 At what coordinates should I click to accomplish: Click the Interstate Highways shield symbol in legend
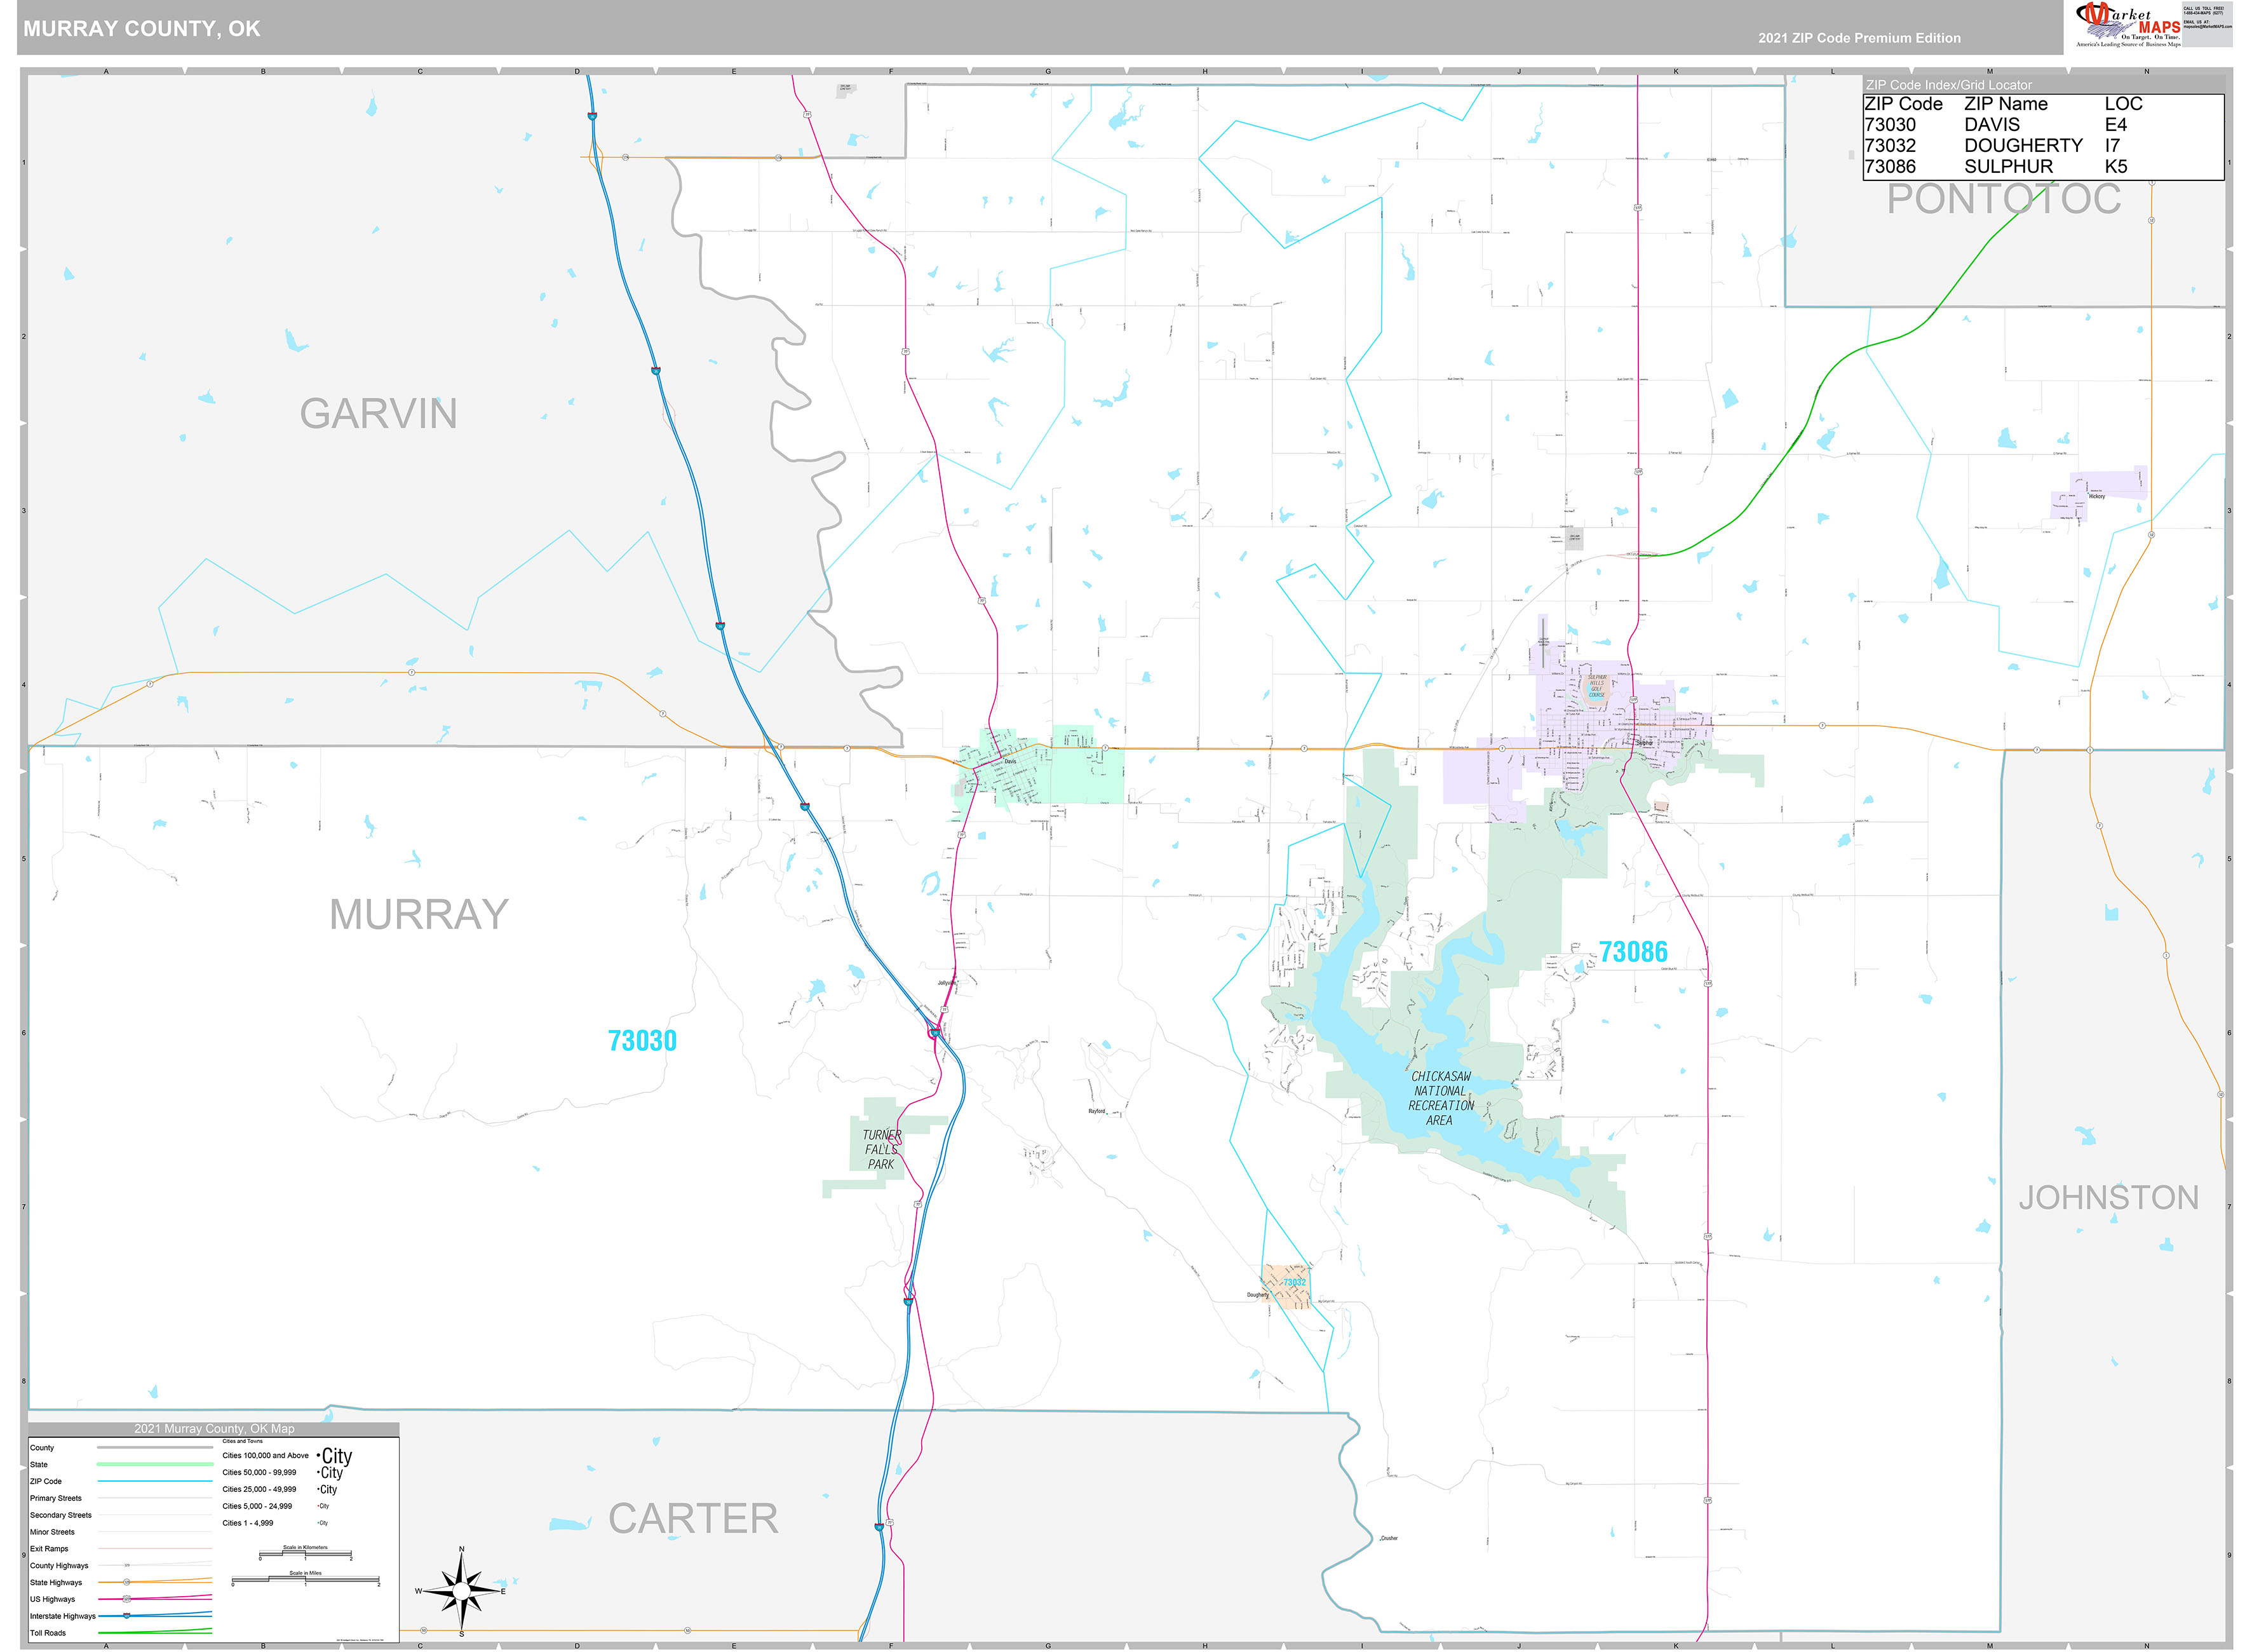point(126,1616)
